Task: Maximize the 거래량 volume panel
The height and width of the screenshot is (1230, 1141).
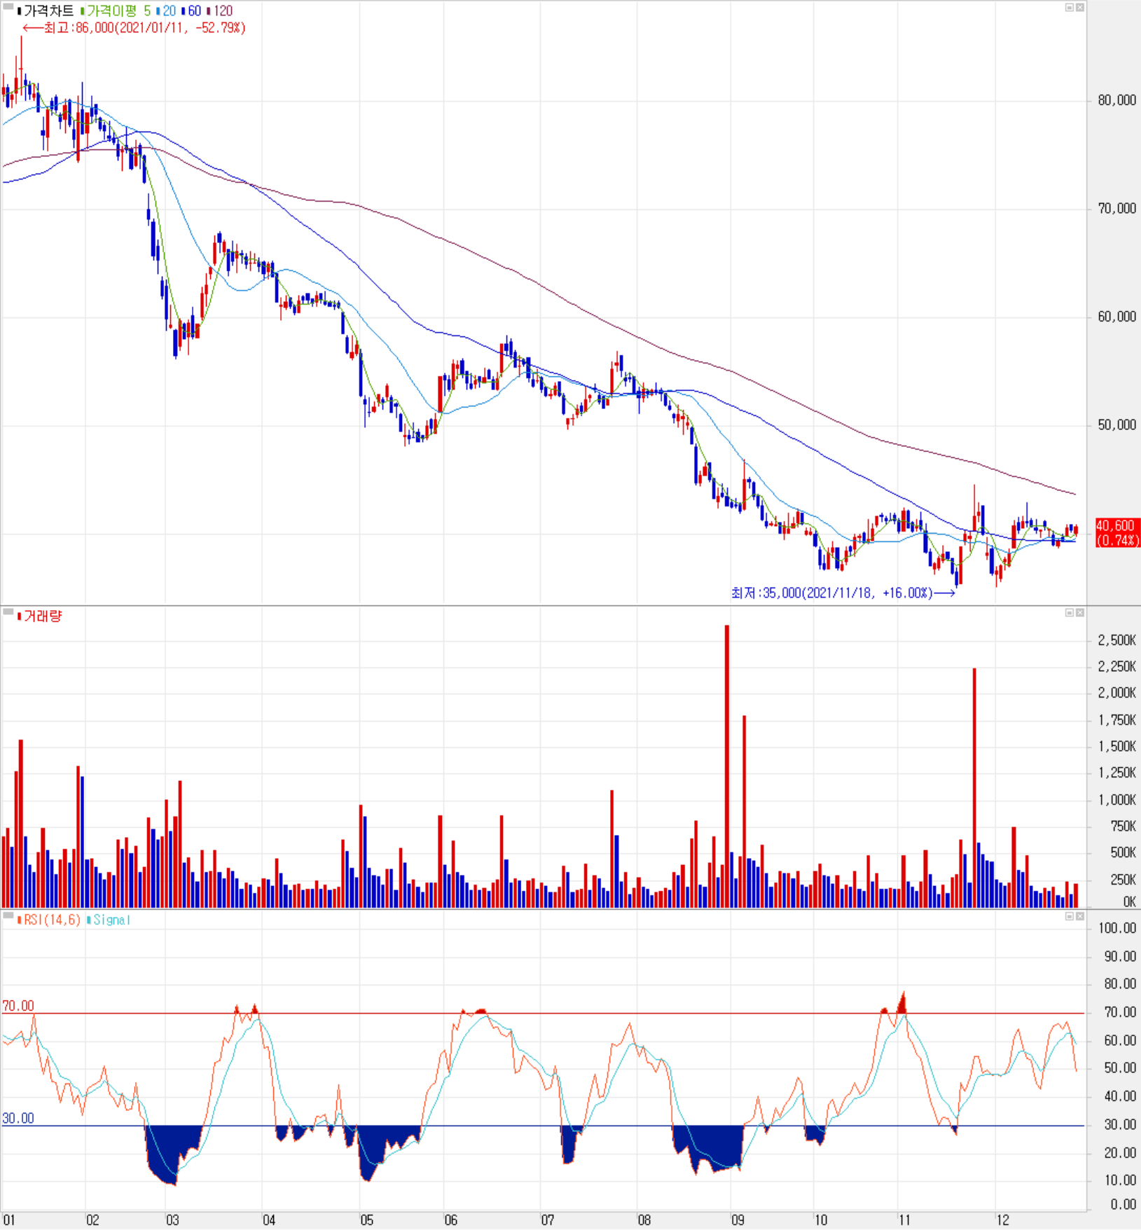Action: click(1070, 613)
